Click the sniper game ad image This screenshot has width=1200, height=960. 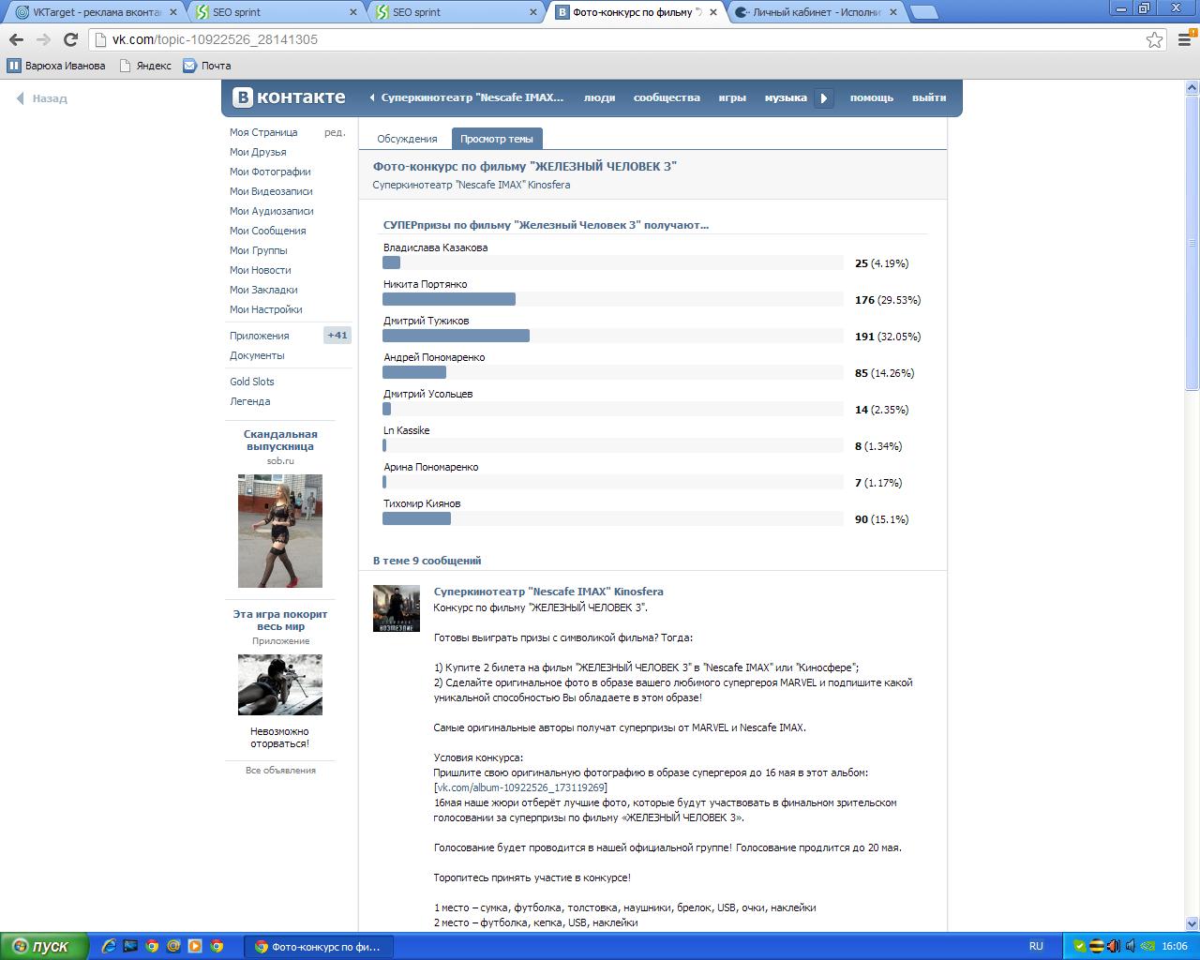[280, 684]
